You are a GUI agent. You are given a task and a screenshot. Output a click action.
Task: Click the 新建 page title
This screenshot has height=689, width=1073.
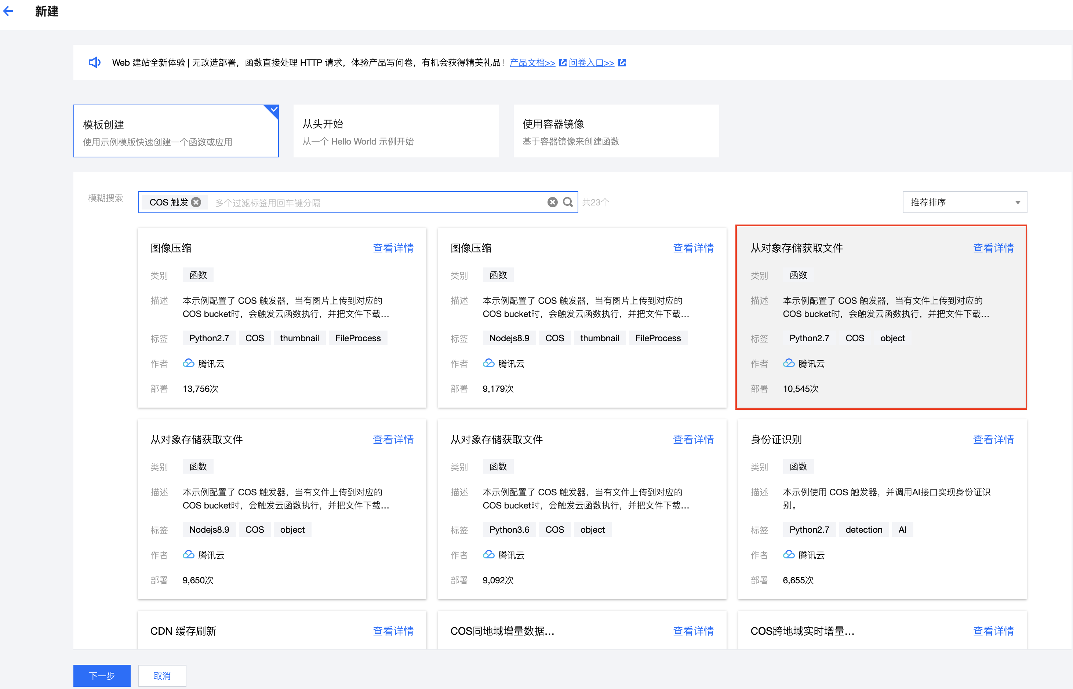(47, 11)
